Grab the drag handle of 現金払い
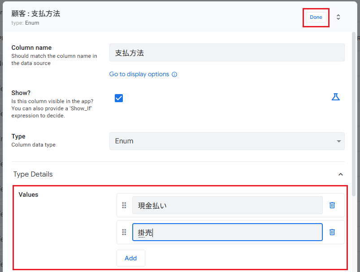Image resolution: width=360 pixels, height=272 pixels. pos(124,205)
